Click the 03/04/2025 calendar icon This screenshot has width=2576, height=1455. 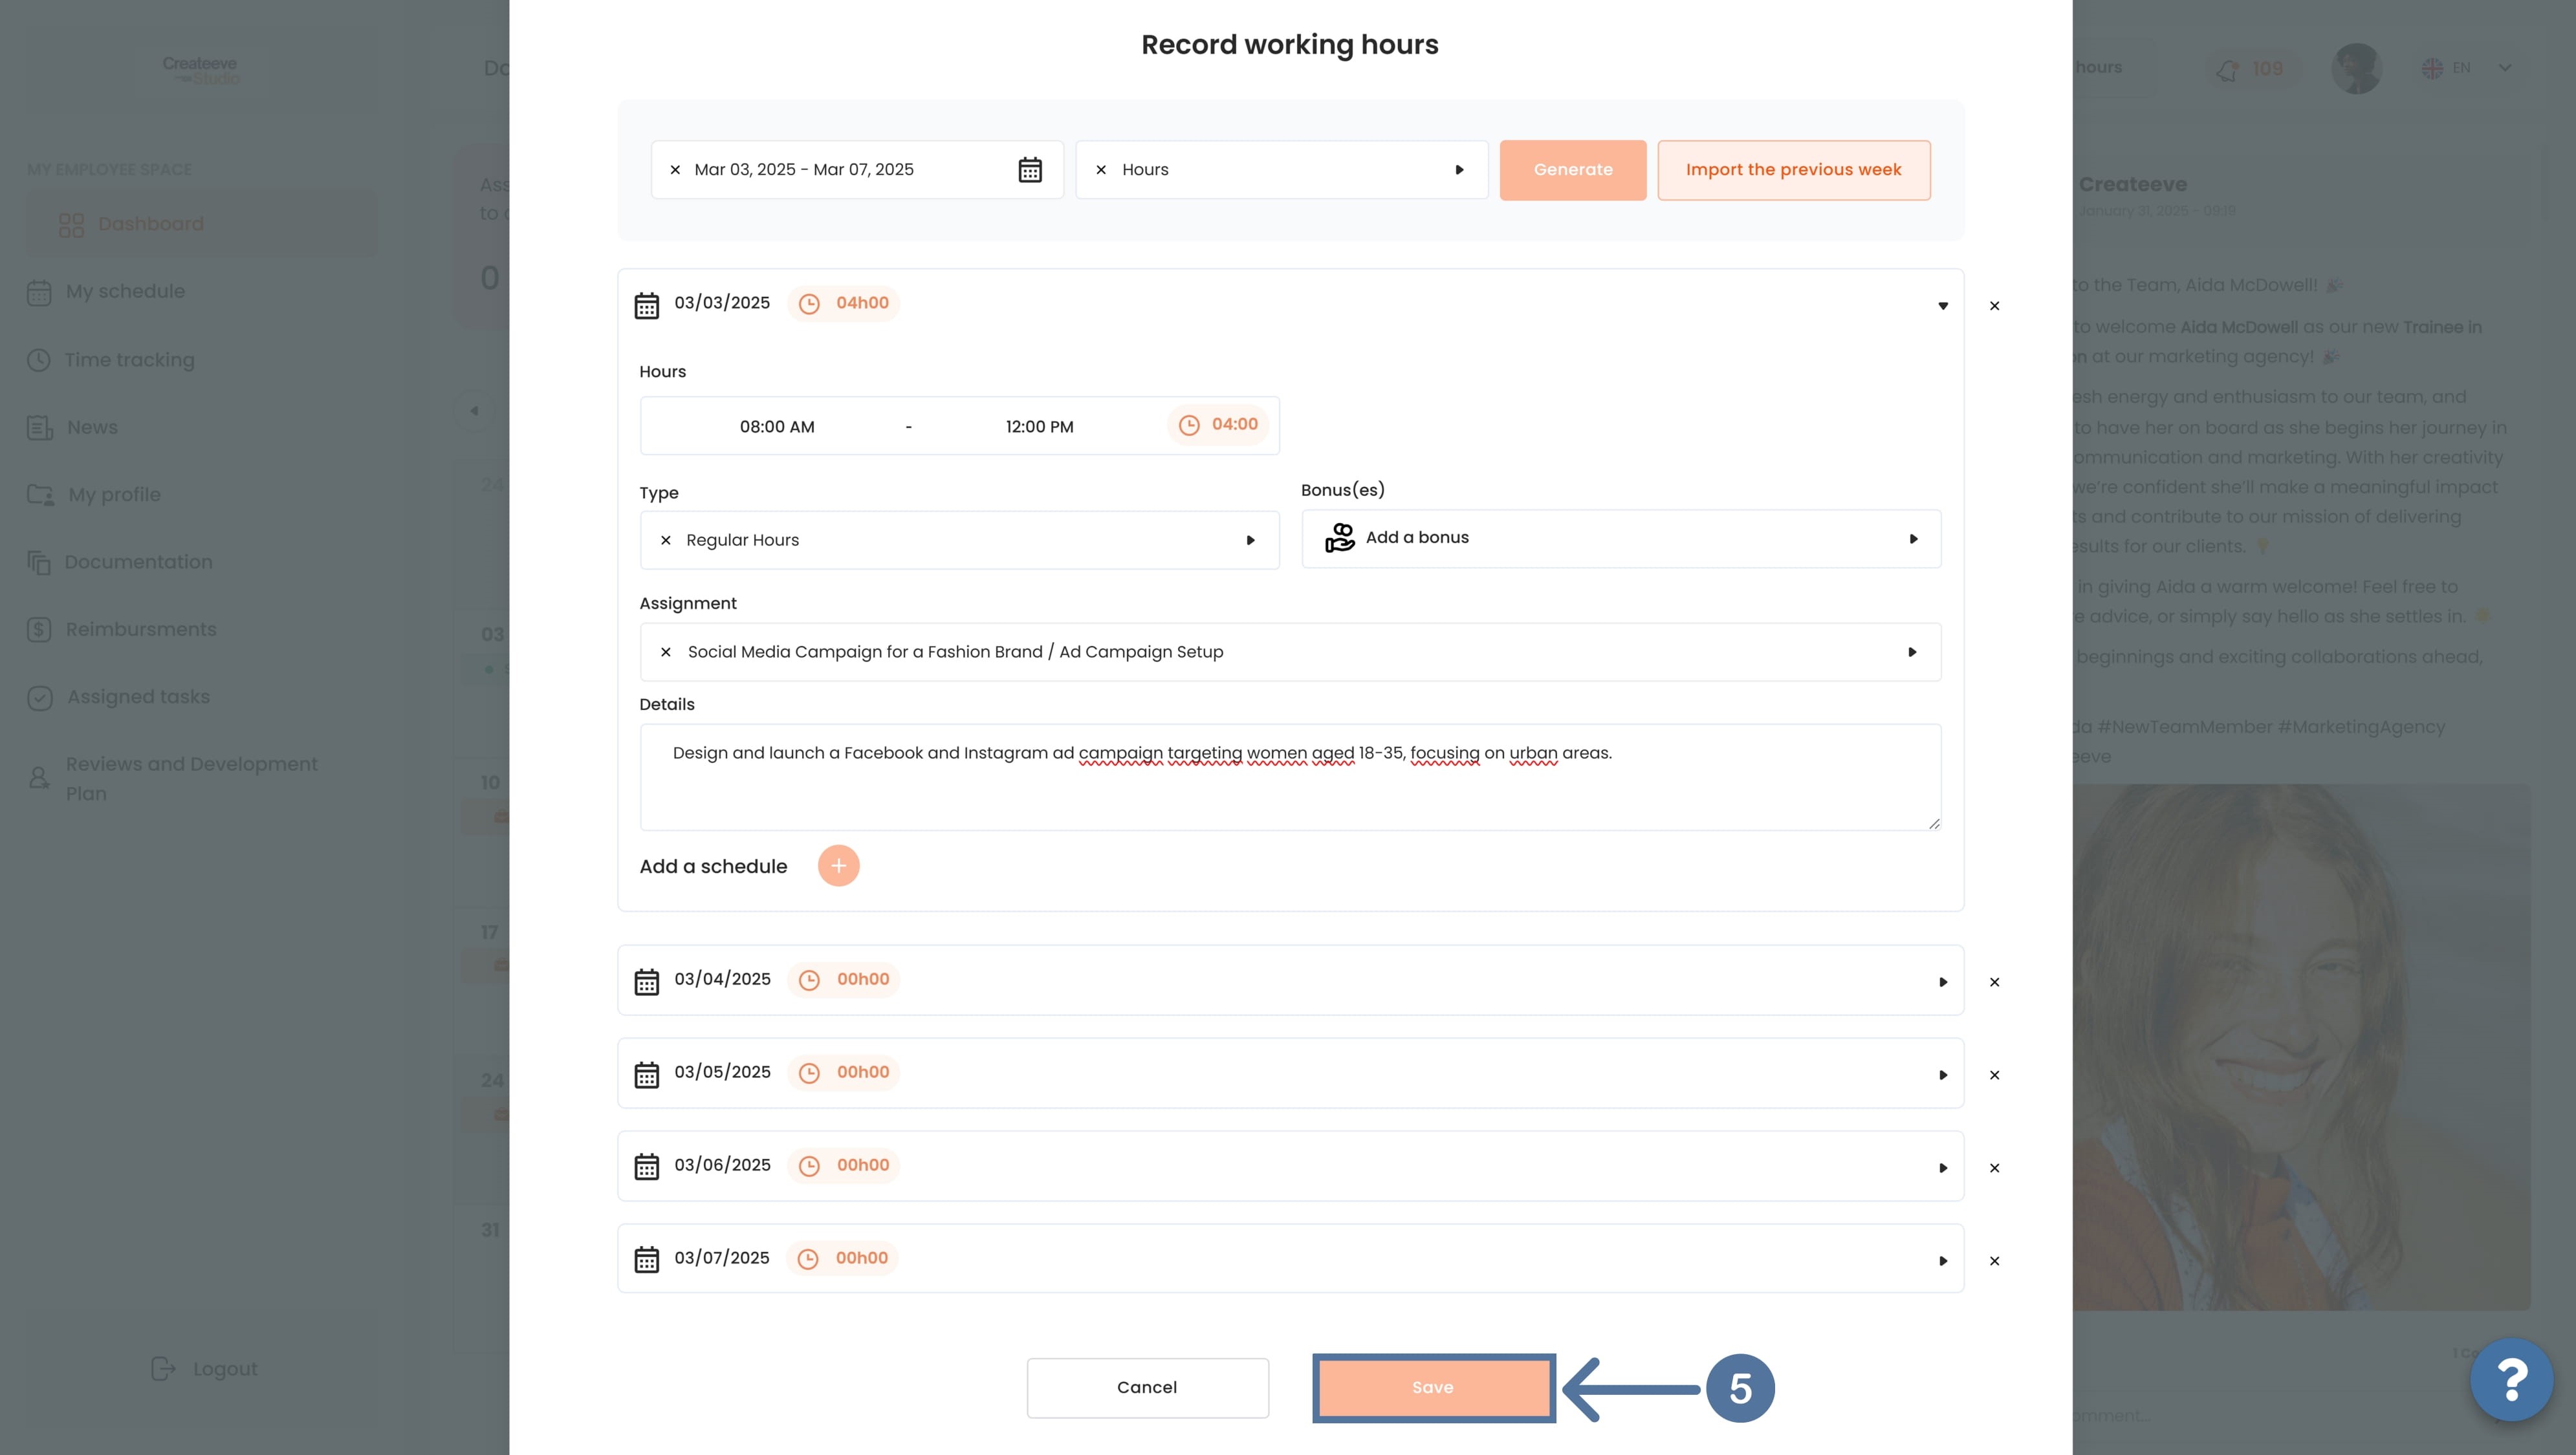click(x=647, y=982)
